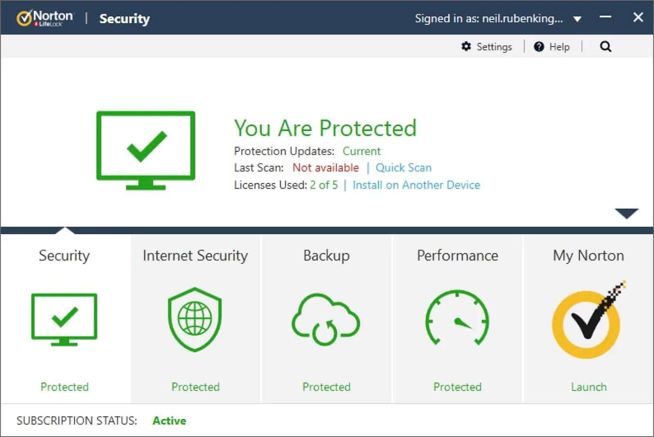654x437 pixels.
Task: Click the Settings gear icon
Action: point(466,47)
